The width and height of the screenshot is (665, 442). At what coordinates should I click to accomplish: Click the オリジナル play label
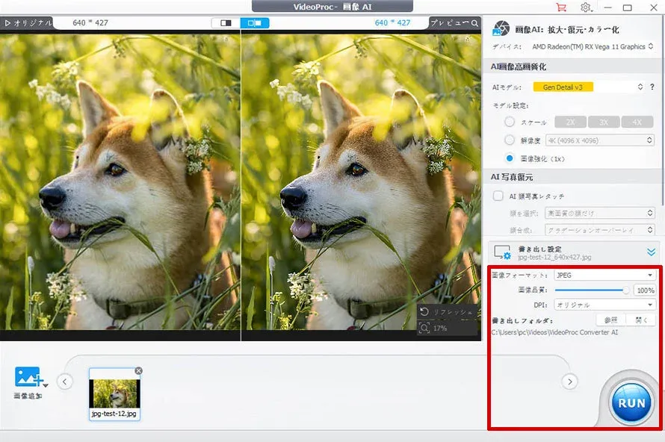pos(28,23)
